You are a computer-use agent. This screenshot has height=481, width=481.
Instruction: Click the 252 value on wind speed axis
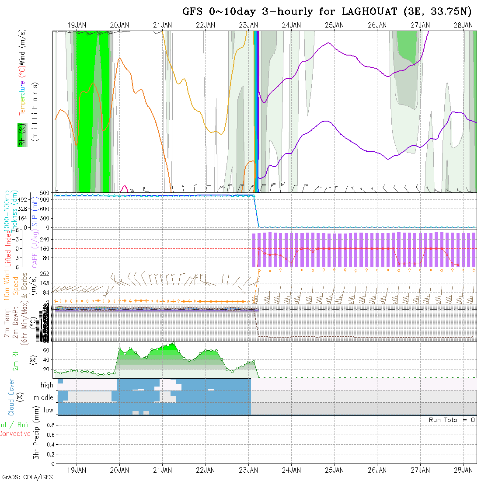(x=45, y=274)
